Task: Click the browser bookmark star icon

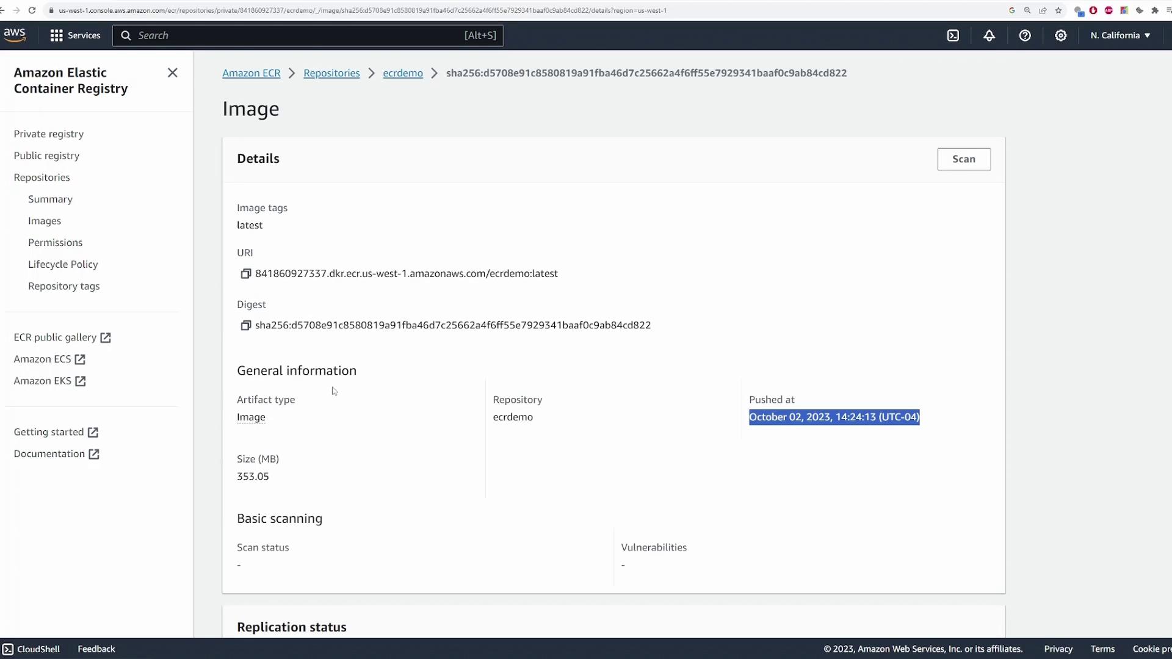Action: pyautogui.click(x=1058, y=10)
